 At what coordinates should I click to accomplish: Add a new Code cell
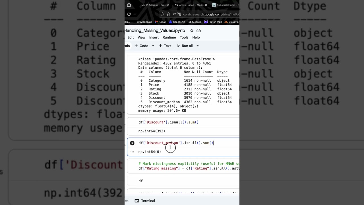tap(141, 46)
